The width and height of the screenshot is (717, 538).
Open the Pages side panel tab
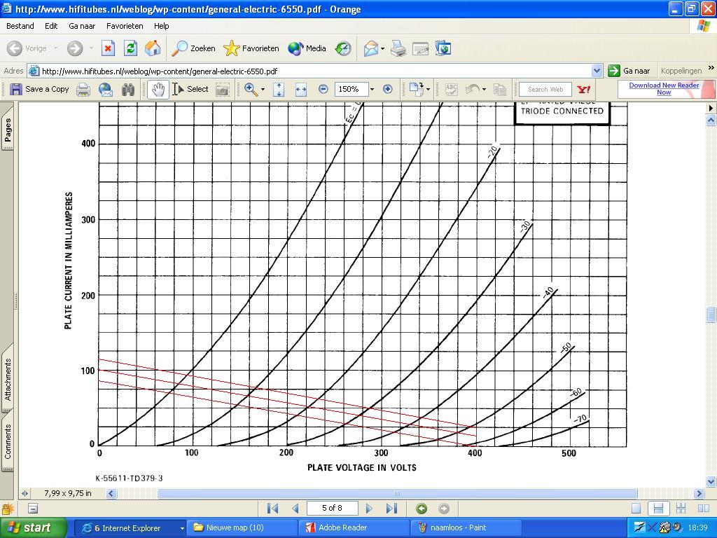[8, 130]
